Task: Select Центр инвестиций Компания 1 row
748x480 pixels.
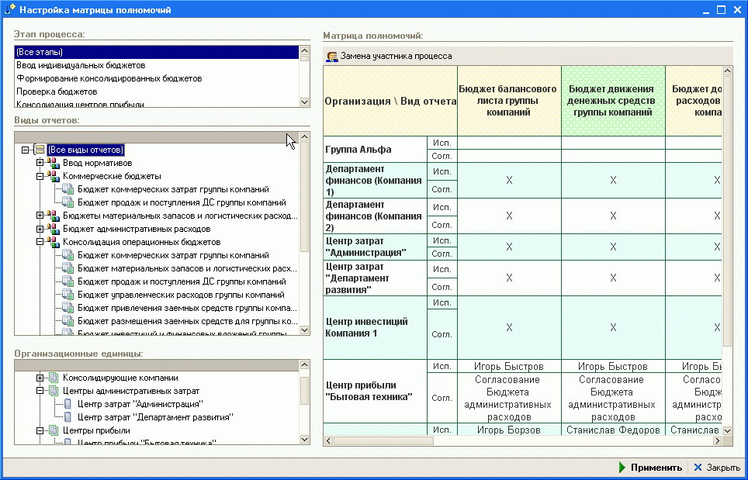Action: click(x=375, y=327)
